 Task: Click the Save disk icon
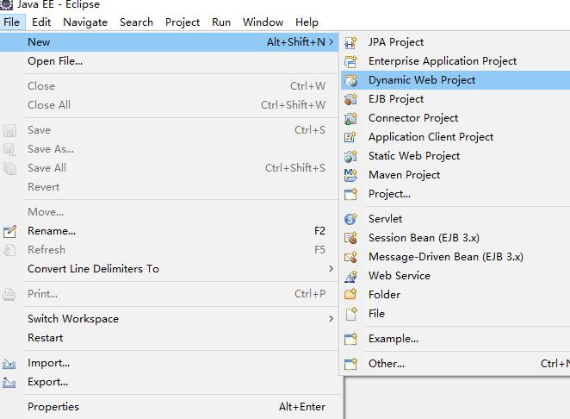[9, 130]
